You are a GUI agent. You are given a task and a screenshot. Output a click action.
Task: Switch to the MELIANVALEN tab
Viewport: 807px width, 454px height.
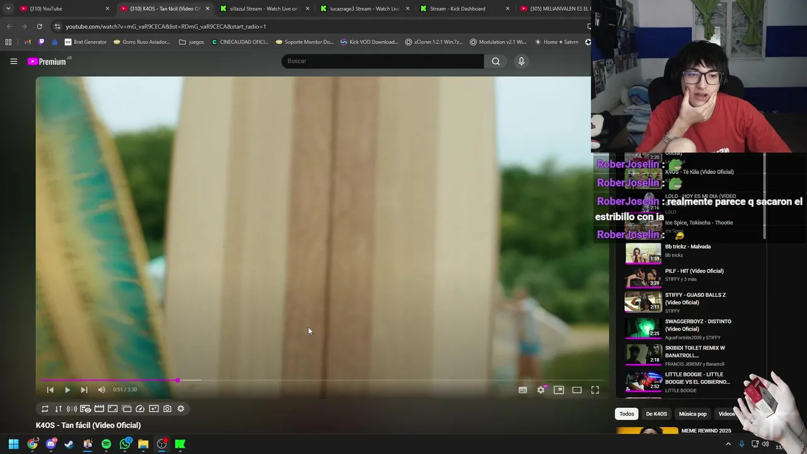pos(555,9)
